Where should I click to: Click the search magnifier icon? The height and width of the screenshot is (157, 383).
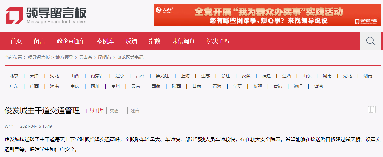point(371,41)
